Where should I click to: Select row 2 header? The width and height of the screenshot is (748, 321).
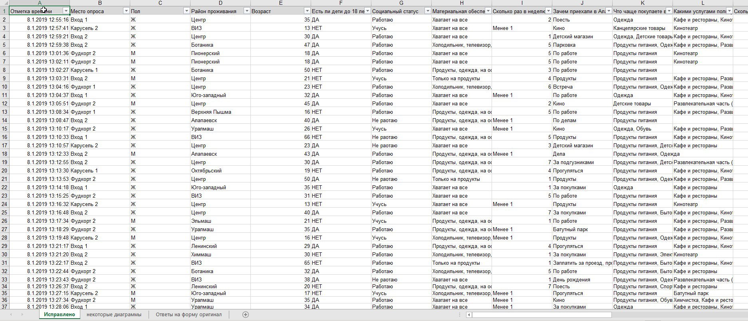[4, 20]
